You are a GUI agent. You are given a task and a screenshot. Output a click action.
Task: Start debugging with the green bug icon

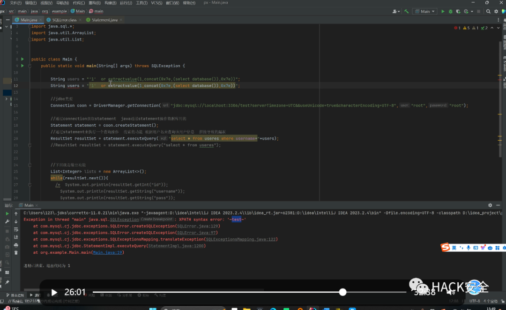[451, 11]
